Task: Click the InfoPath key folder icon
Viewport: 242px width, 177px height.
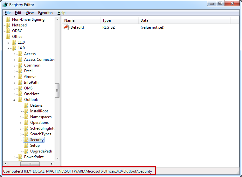Action: click(x=20, y=82)
